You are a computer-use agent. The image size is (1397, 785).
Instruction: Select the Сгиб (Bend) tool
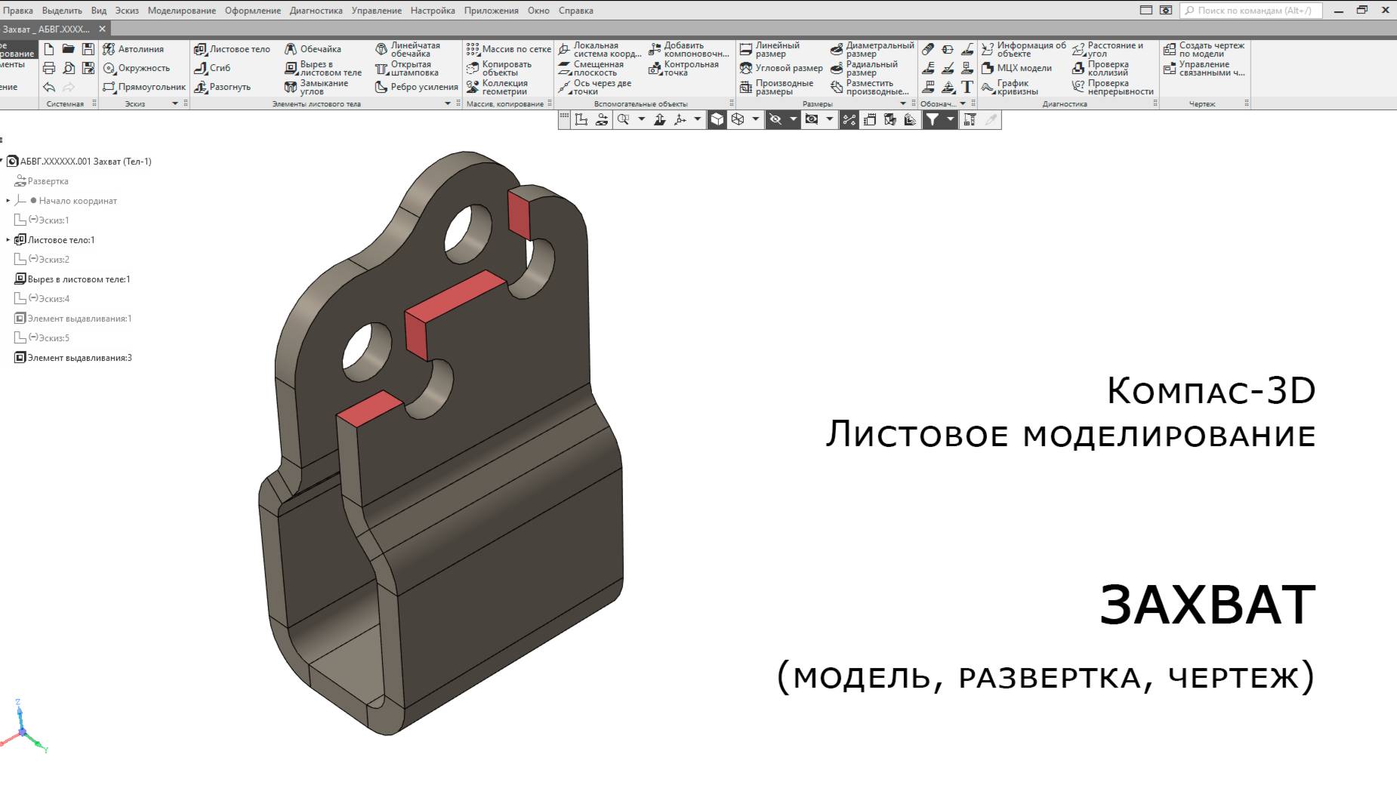(x=201, y=67)
